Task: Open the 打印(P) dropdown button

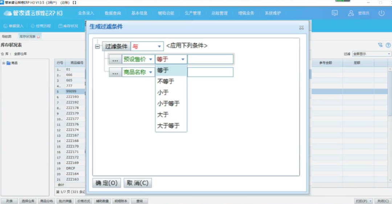Action: pyautogui.click(x=364, y=201)
